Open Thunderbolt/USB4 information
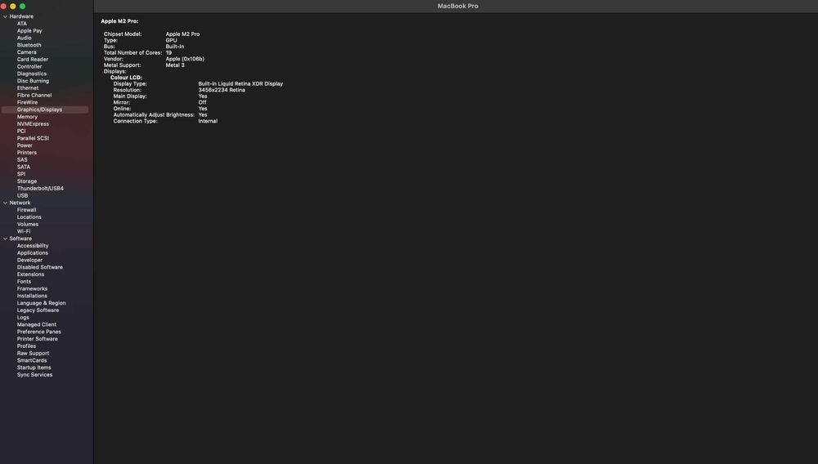The image size is (818, 464). [40, 189]
